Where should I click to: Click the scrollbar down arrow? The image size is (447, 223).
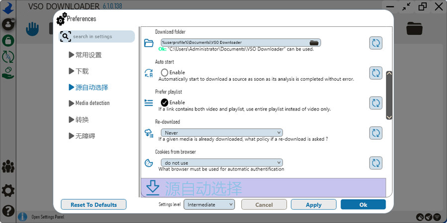click(389, 117)
